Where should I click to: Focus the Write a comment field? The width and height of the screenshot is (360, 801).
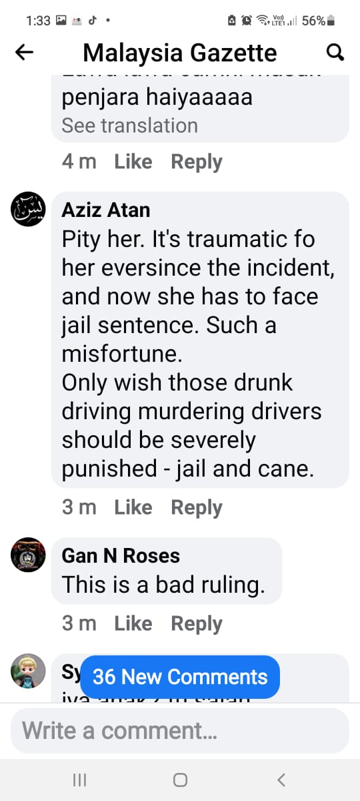180,731
